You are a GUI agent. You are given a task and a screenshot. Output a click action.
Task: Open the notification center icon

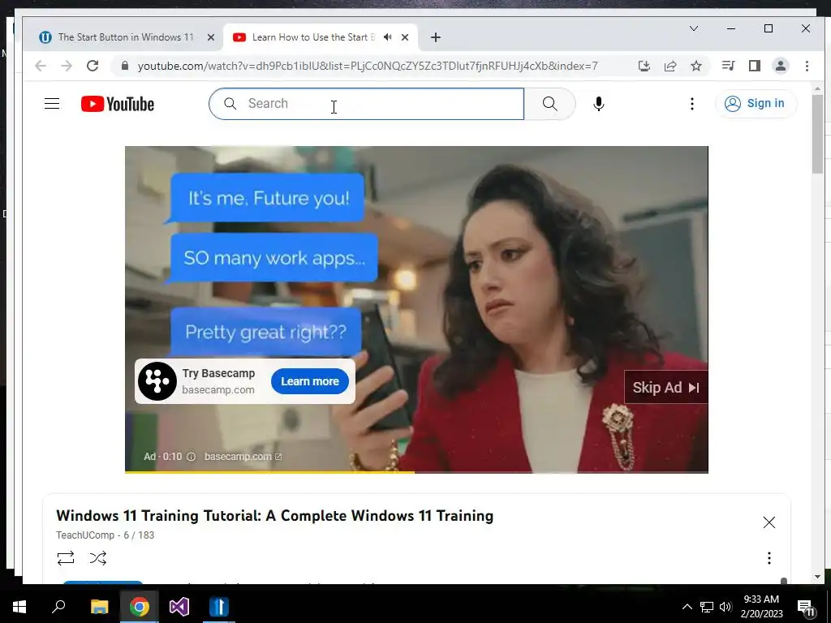(806, 608)
